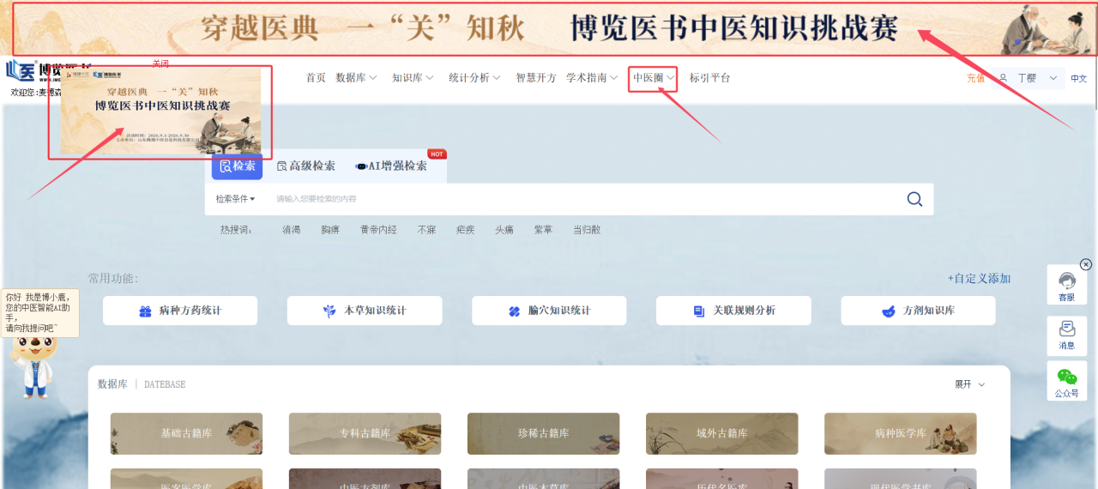Dismiss the floating side panel close icon
The width and height of the screenshot is (1098, 489).
(x=1086, y=264)
